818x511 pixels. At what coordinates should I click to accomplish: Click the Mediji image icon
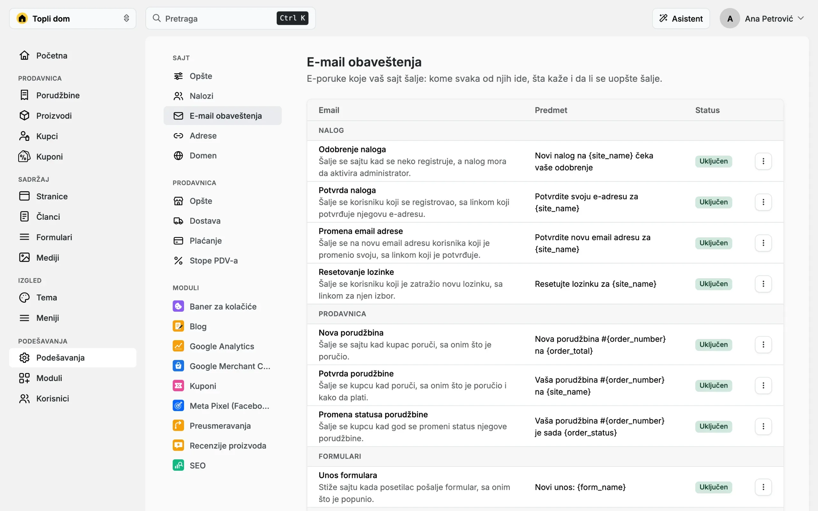click(x=24, y=257)
